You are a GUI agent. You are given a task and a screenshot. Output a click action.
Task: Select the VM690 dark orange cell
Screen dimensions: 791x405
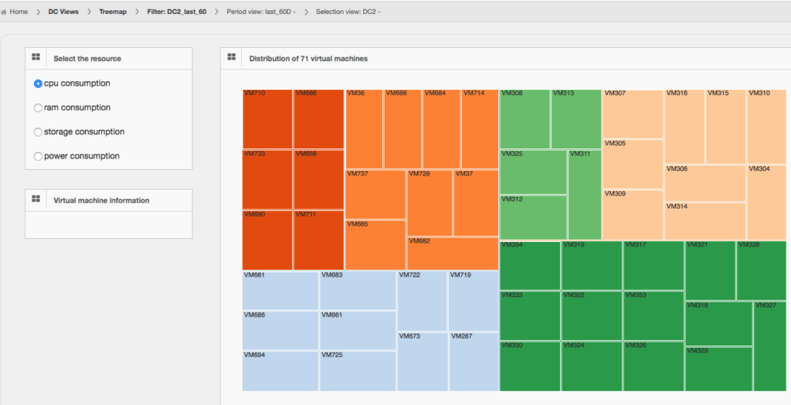(267, 240)
